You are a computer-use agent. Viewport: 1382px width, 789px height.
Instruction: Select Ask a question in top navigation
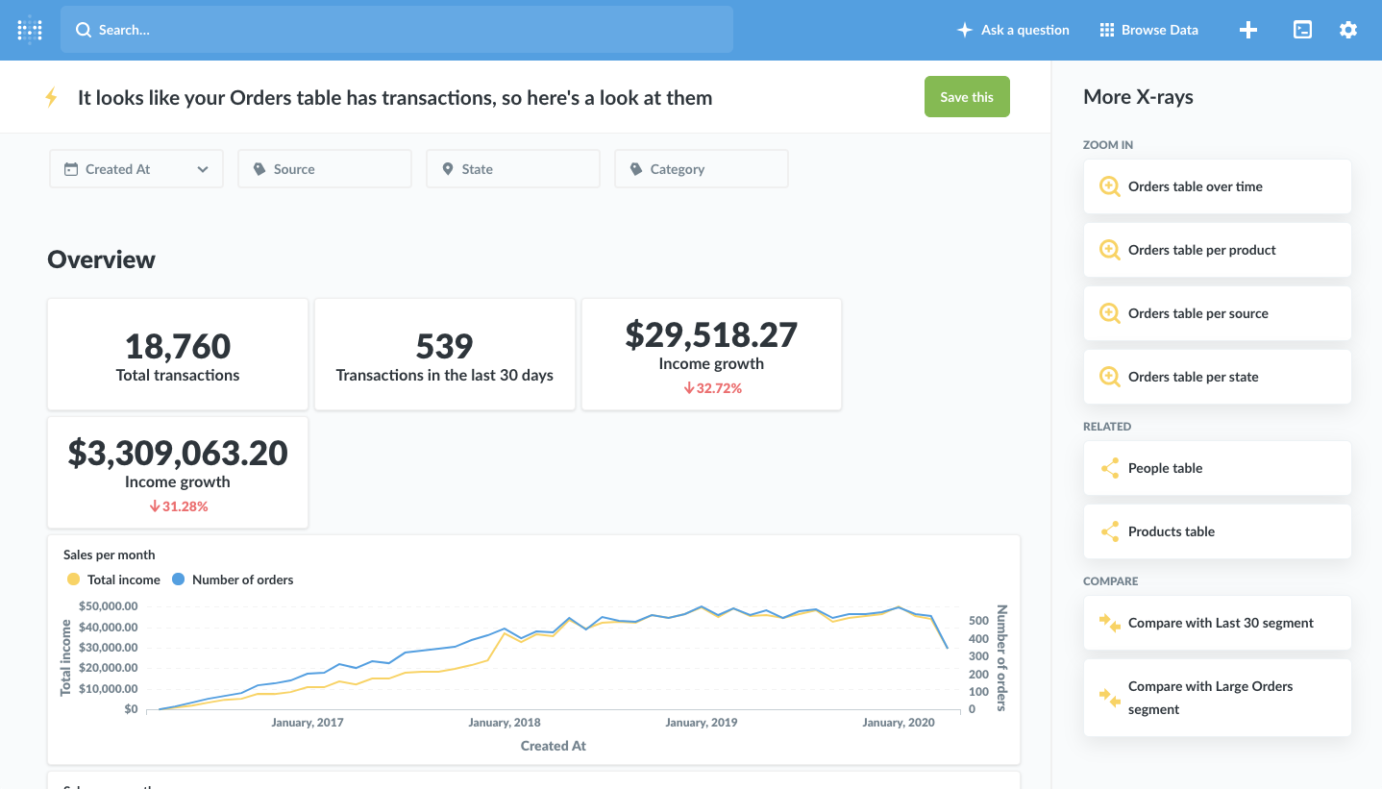(1013, 30)
